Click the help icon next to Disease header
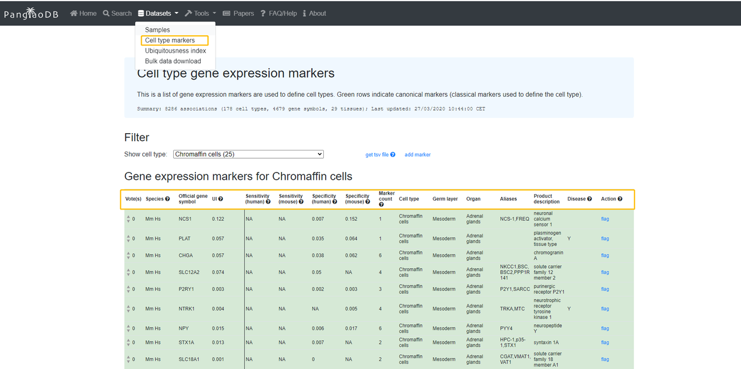This screenshot has width=741, height=369. (x=589, y=199)
